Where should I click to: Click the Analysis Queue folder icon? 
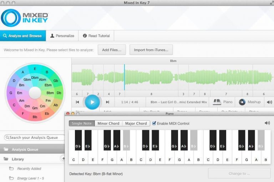coord(6,149)
